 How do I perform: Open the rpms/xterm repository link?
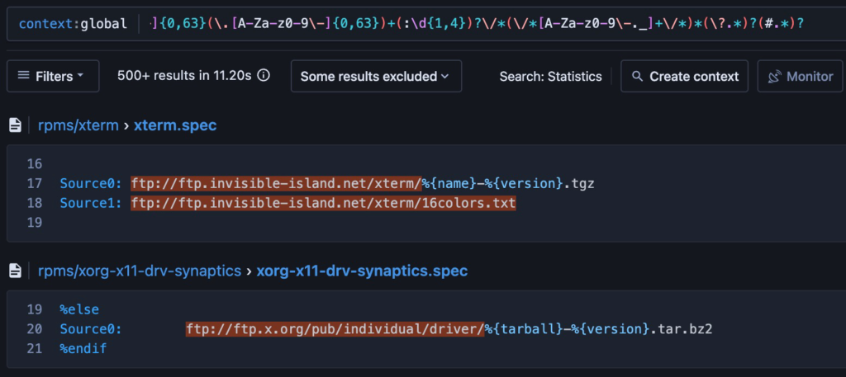(79, 125)
